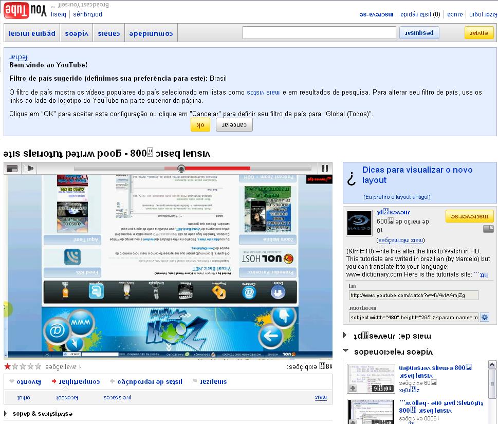Viewport: 498px width, 424px height.
Task: Click the video url field
Action: [413, 295]
